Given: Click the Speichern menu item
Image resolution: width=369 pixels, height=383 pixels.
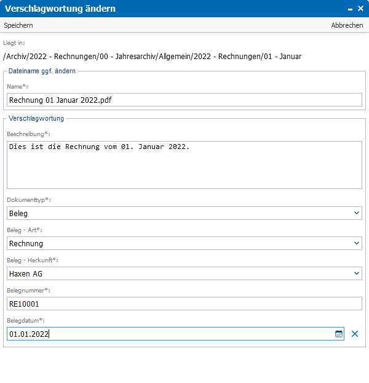Looking at the screenshot, I should pyautogui.click(x=18, y=25).
